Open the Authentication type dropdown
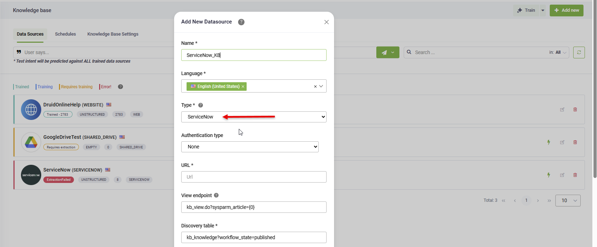Image resolution: width=597 pixels, height=247 pixels. pos(249,147)
